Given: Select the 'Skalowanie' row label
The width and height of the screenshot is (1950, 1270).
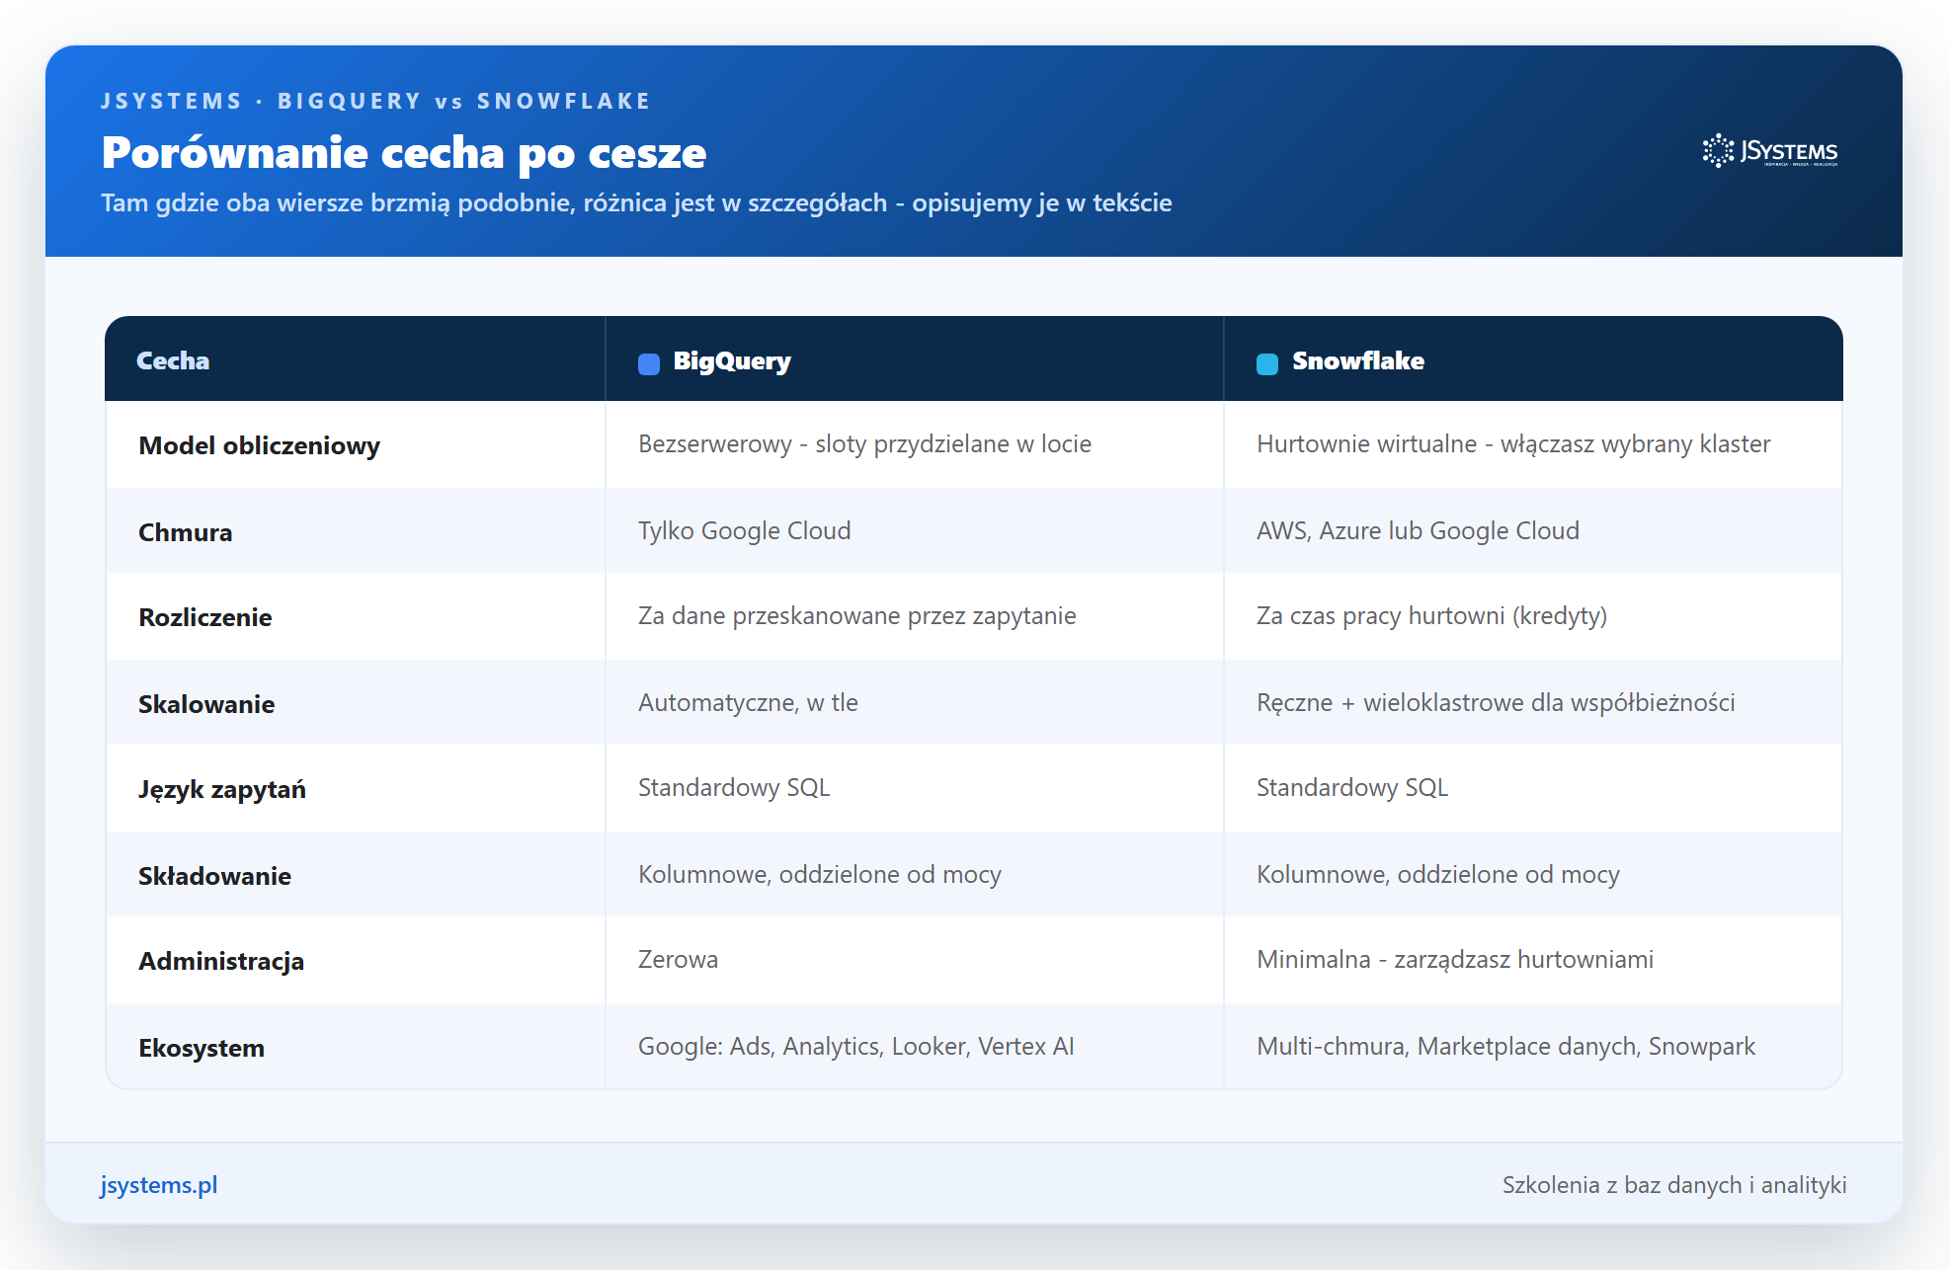Looking at the screenshot, I should pyautogui.click(x=206, y=704).
